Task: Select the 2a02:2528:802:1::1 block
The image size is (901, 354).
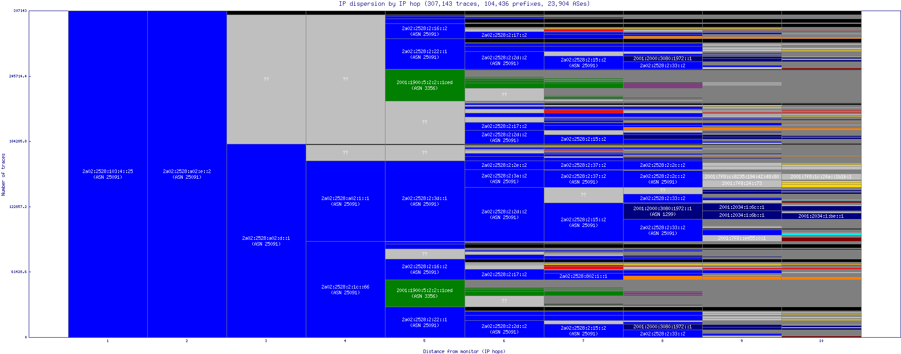Action: tap(583, 276)
